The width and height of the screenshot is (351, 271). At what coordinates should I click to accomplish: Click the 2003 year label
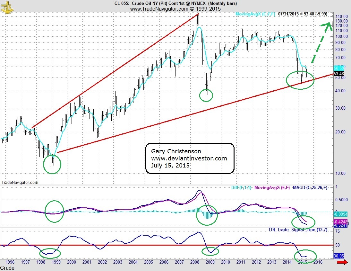(x=118, y=262)
